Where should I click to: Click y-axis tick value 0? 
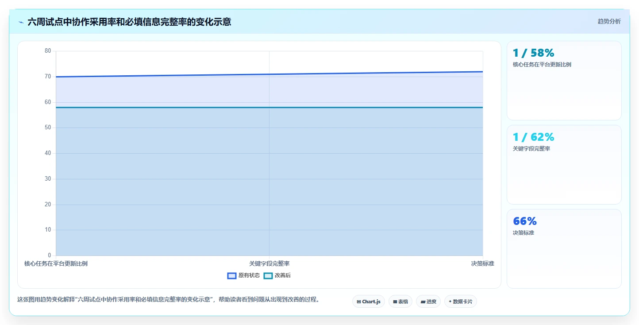point(50,255)
